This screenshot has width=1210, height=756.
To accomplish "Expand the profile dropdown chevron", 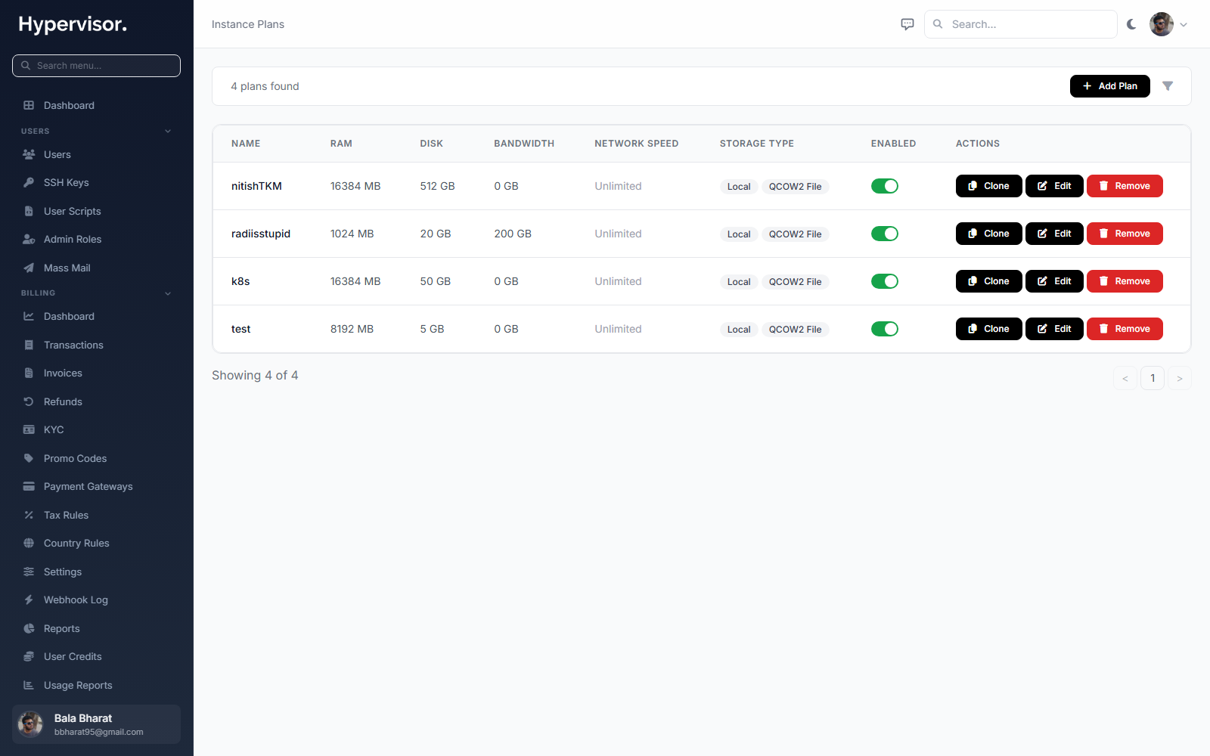I will (1184, 24).
